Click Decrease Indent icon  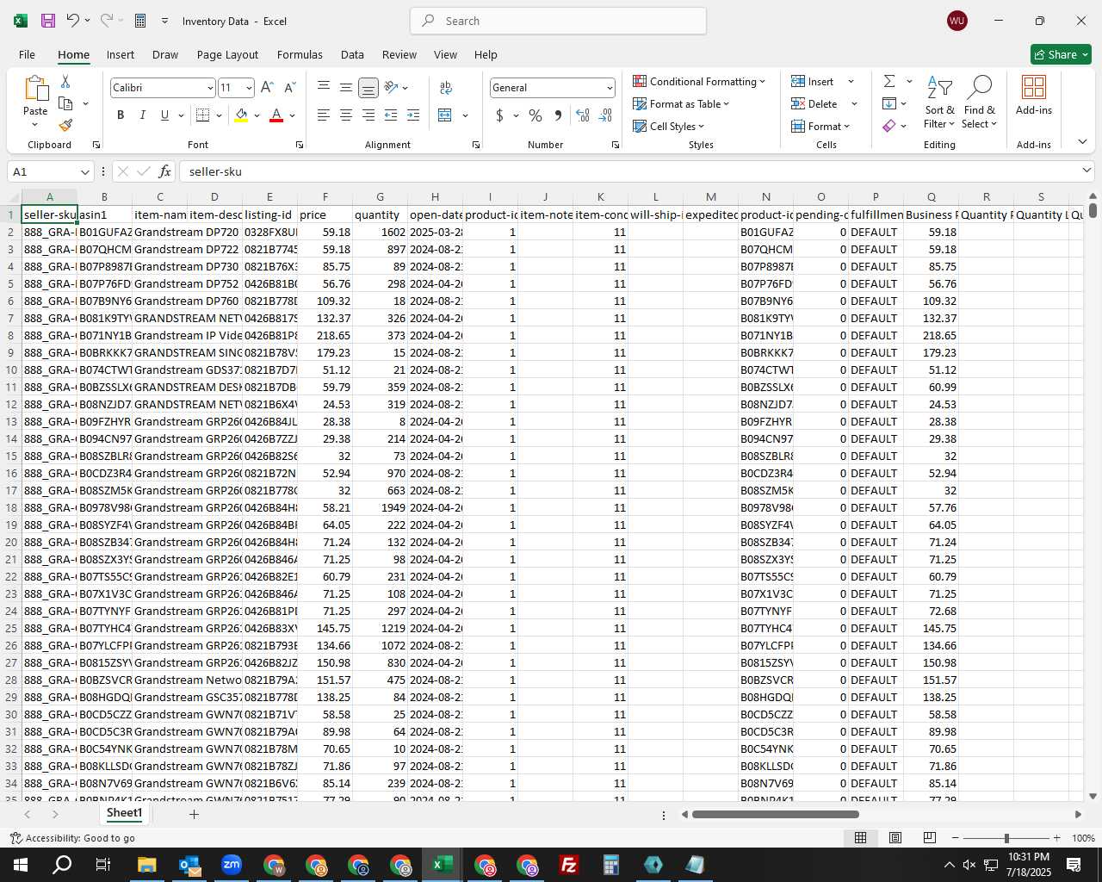click(391, 115)
